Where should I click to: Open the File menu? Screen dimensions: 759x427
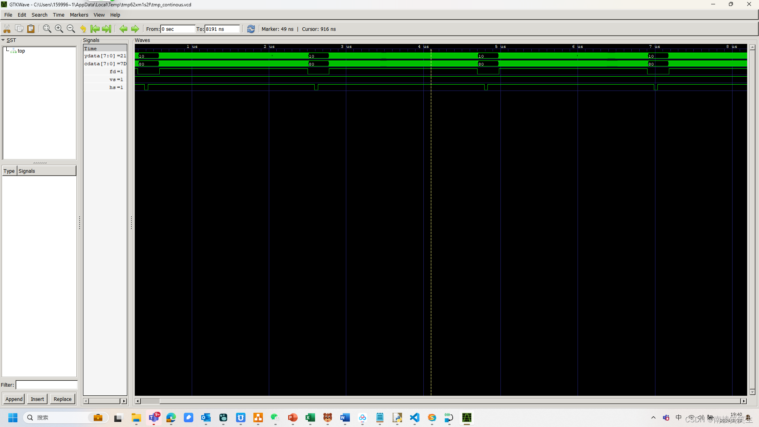pos(8,15)
